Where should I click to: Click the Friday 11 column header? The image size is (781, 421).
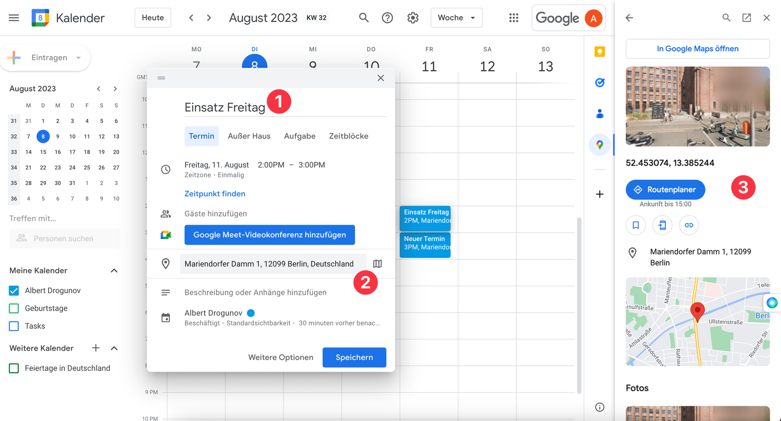(429, 60)
